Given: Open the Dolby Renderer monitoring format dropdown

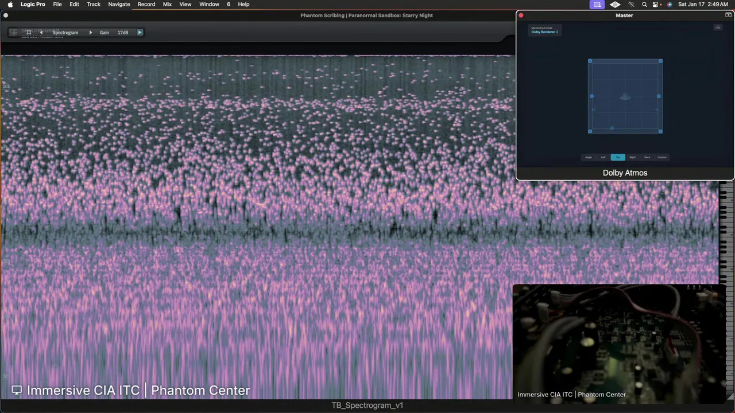Looking at the screenshot, I should [x=544, y=32].
